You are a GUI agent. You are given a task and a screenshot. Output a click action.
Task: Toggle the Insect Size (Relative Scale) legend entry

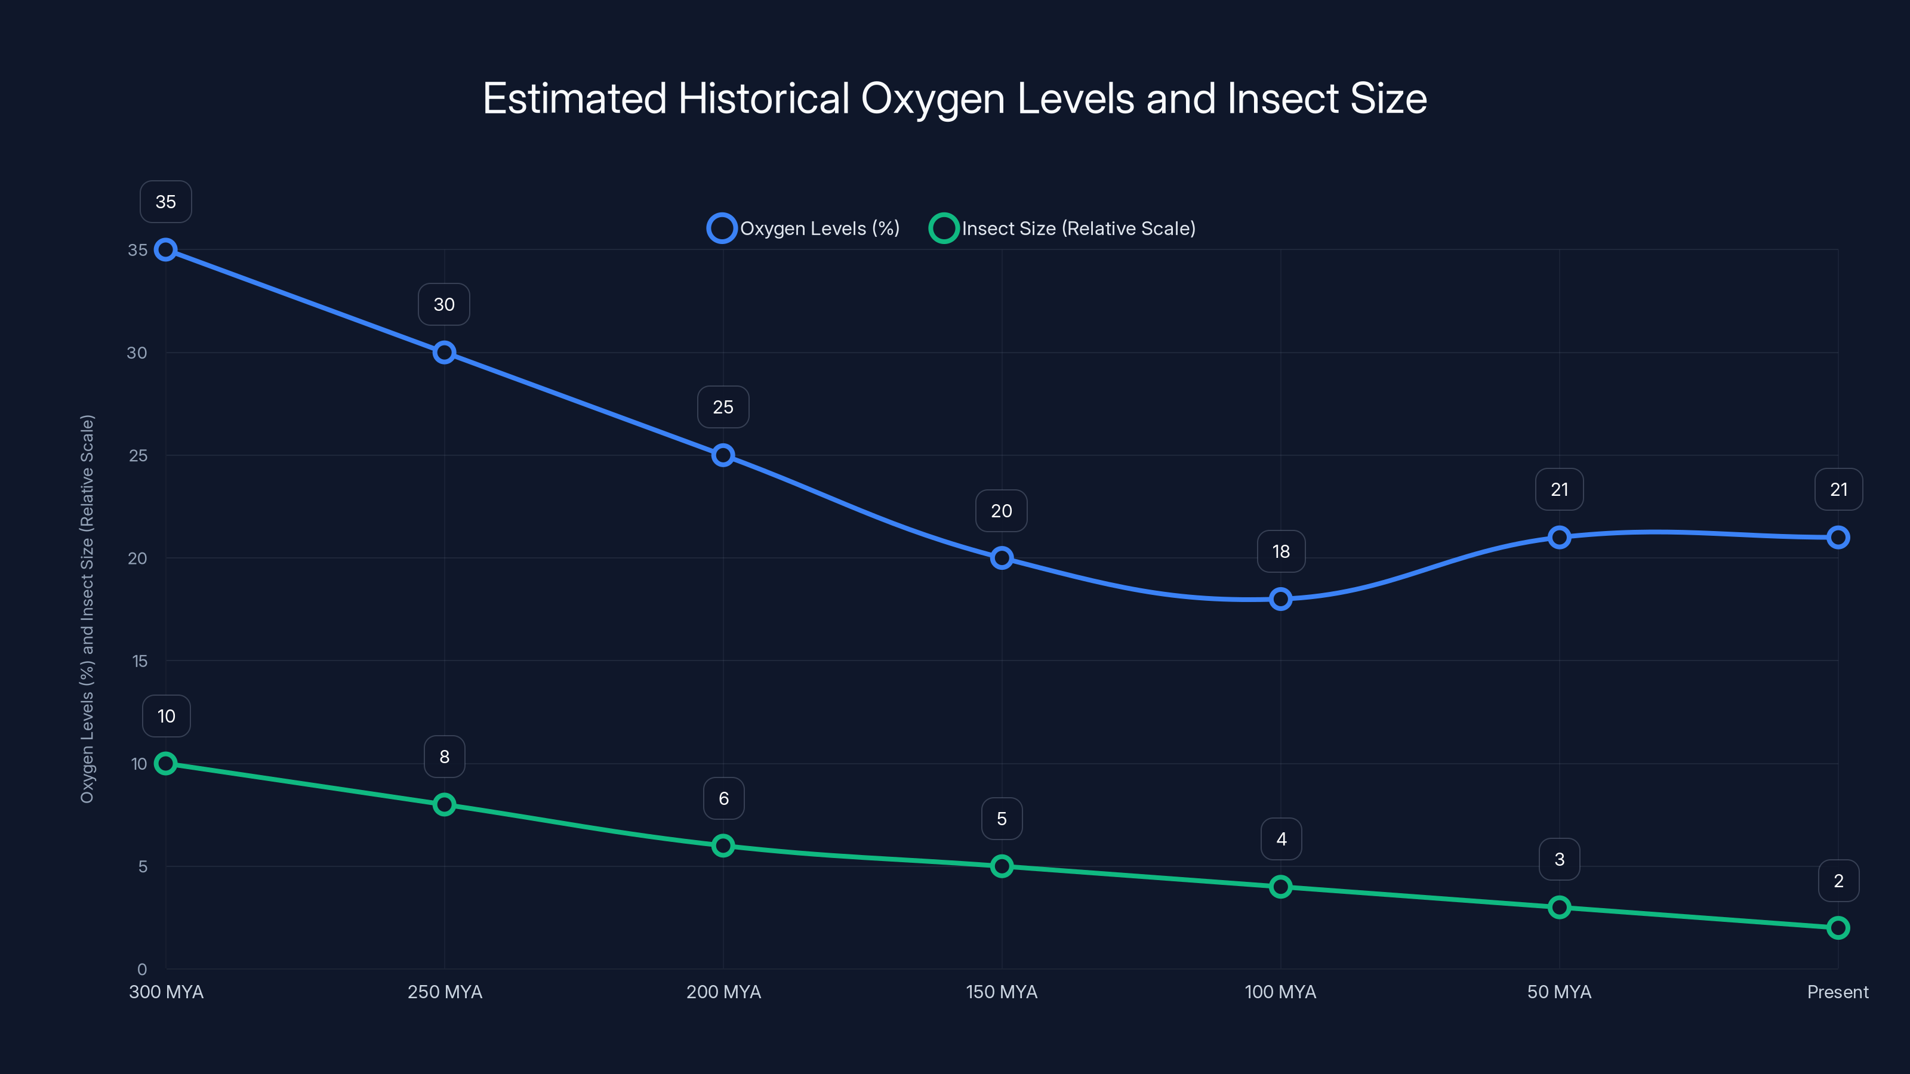pos(1062,229)
